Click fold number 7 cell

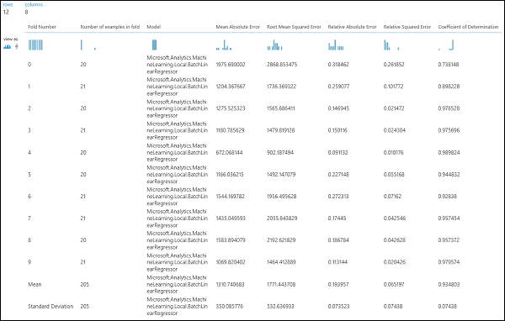point(29,218)
